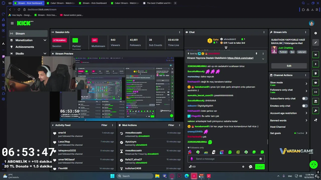
Task: Toggle the Multistream OFF button
Action: [x=95, y=40]
